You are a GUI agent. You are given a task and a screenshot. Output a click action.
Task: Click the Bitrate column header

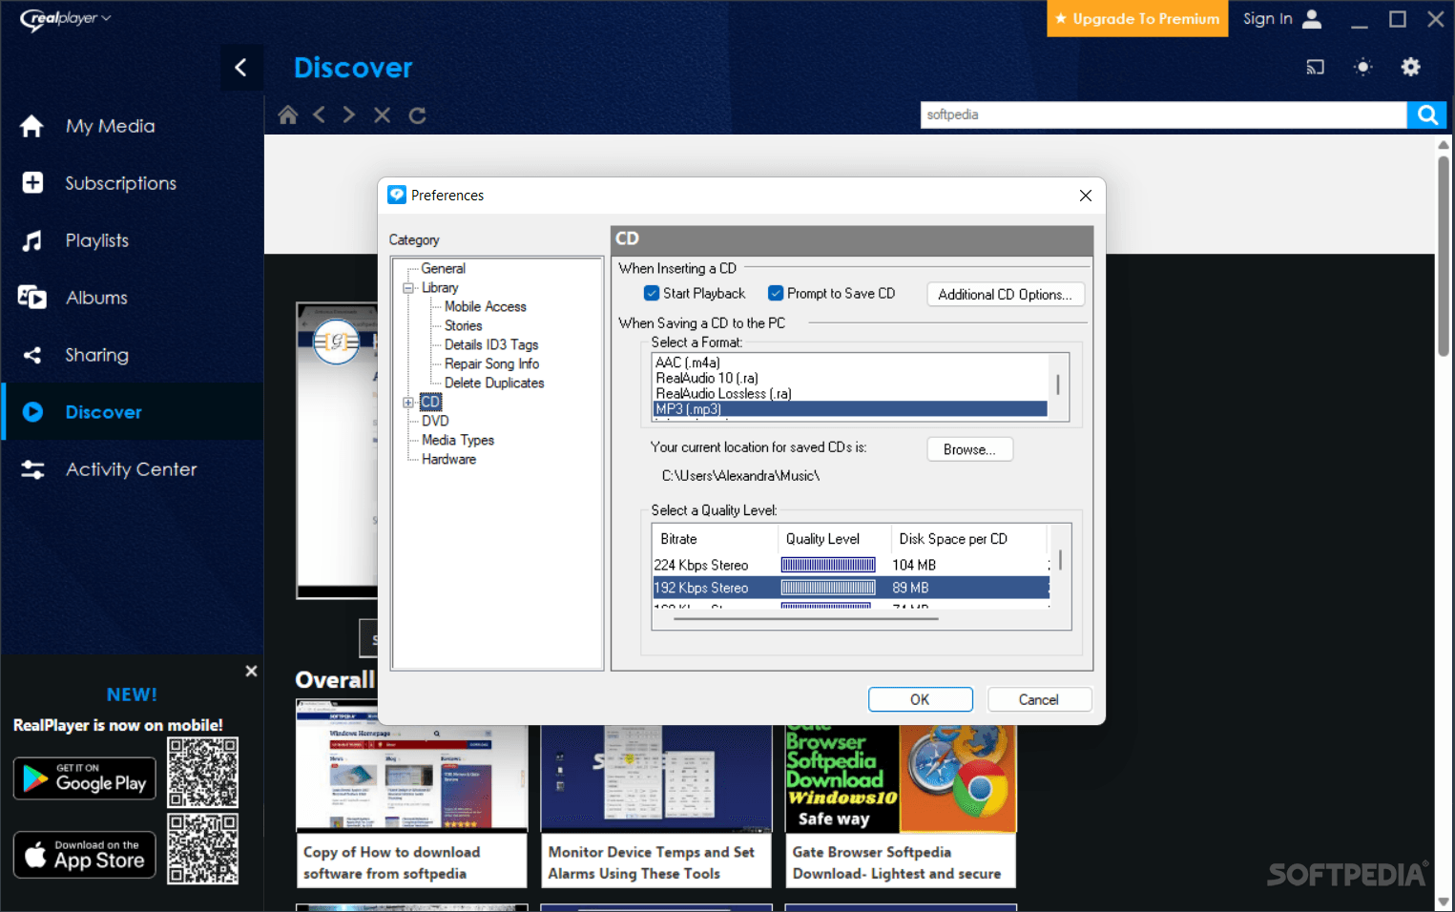(716, 539)
